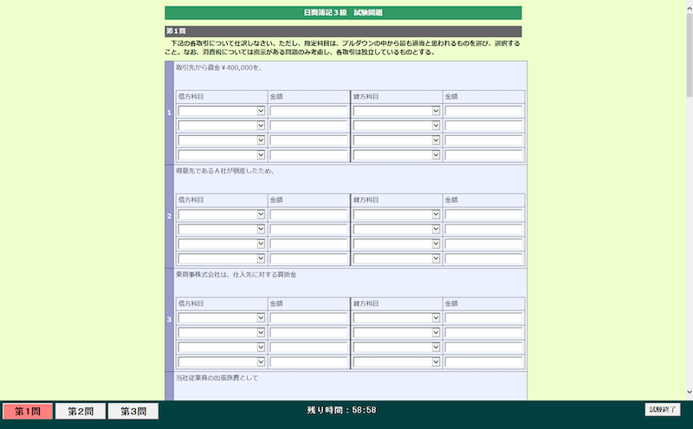Focus question 3 first-row debit 金額 field

[x=309, y=317]
